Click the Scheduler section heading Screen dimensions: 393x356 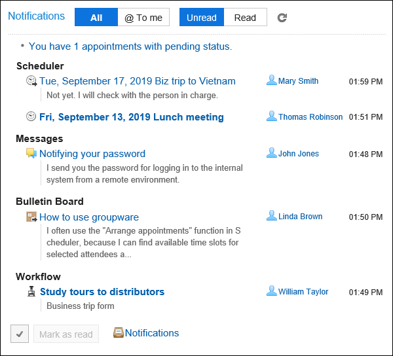coord(40,66)
